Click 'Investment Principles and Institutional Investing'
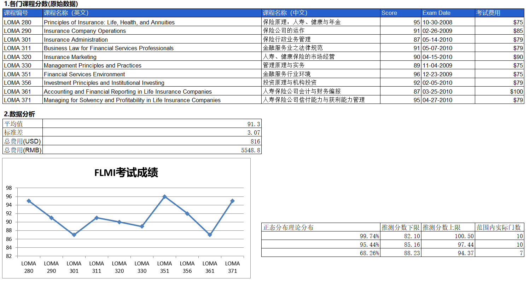The height and width of the screenshot is (282, 530). tap(152, 83)
